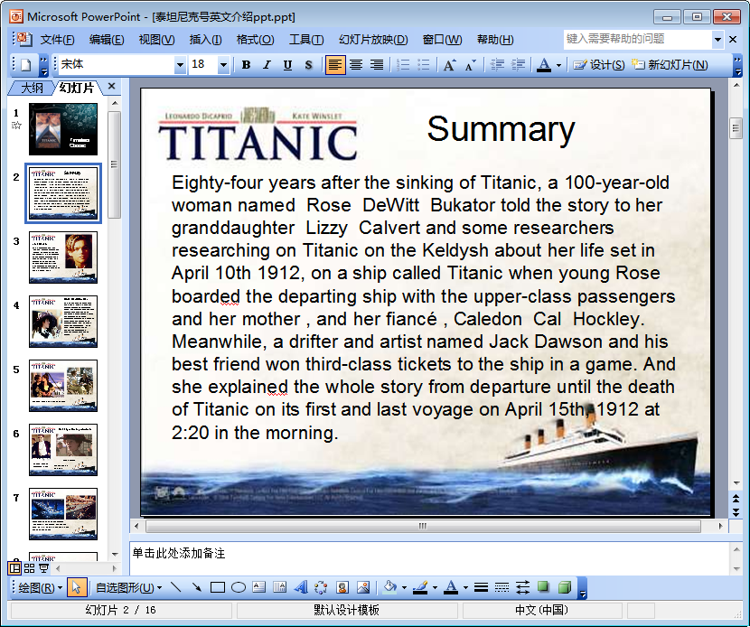Open the font name dropdown showing 宋体

[180, 64]
